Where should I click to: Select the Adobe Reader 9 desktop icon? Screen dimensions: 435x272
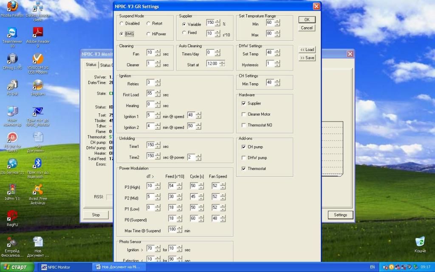(x=38, y=37)
